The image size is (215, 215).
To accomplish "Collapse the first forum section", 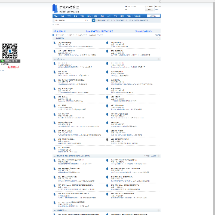I will [159, 38].
